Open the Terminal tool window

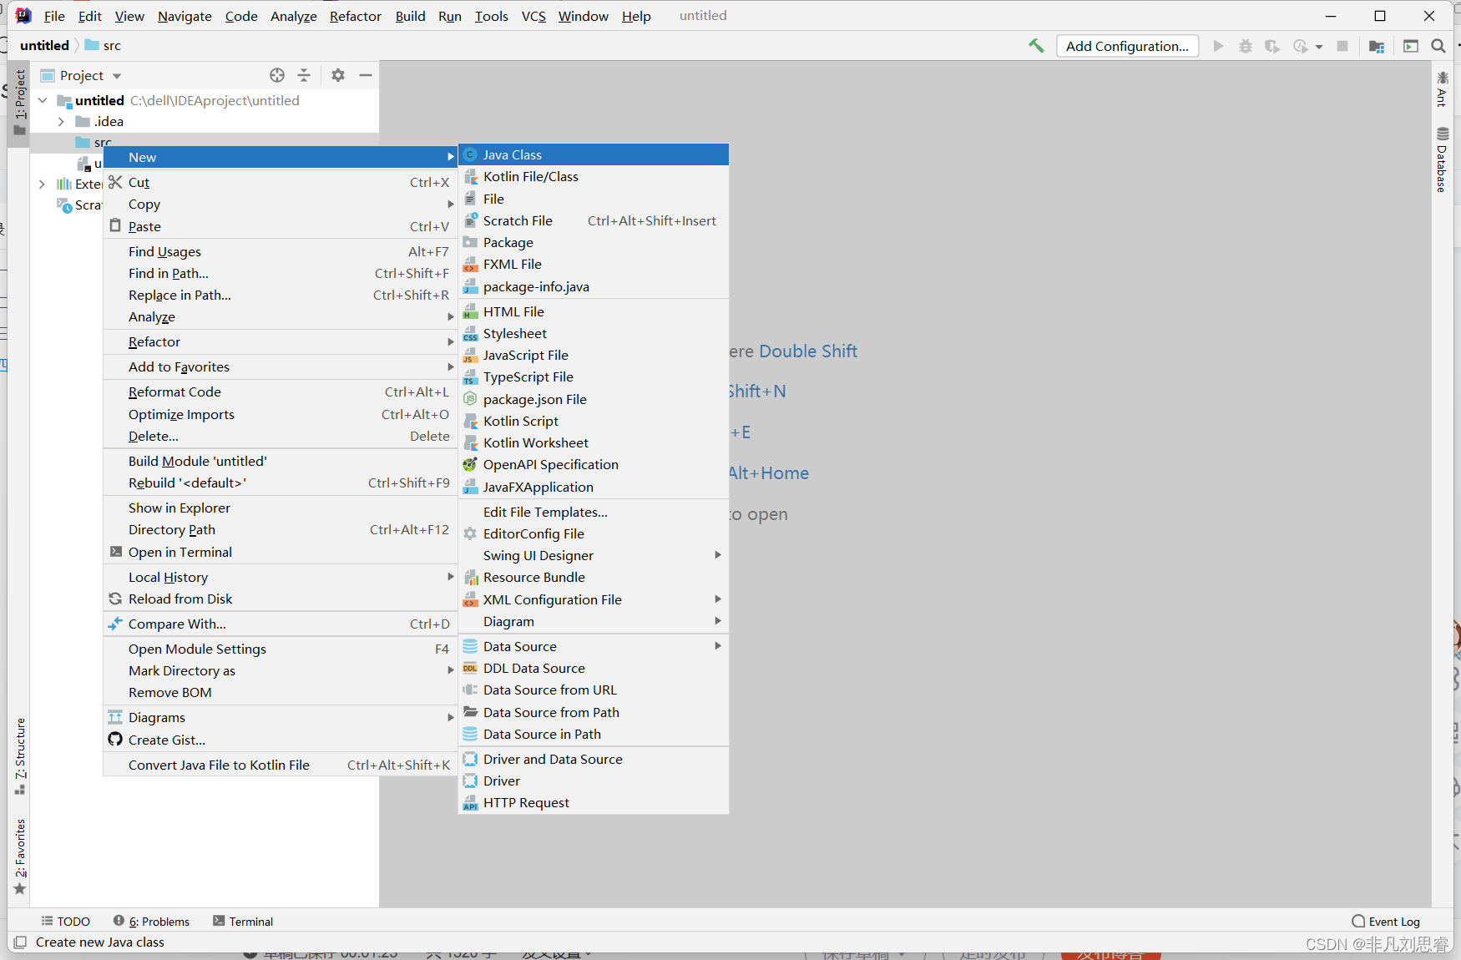click(x=243, y=921)
